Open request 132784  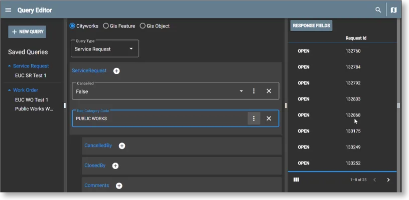point(304,67)
